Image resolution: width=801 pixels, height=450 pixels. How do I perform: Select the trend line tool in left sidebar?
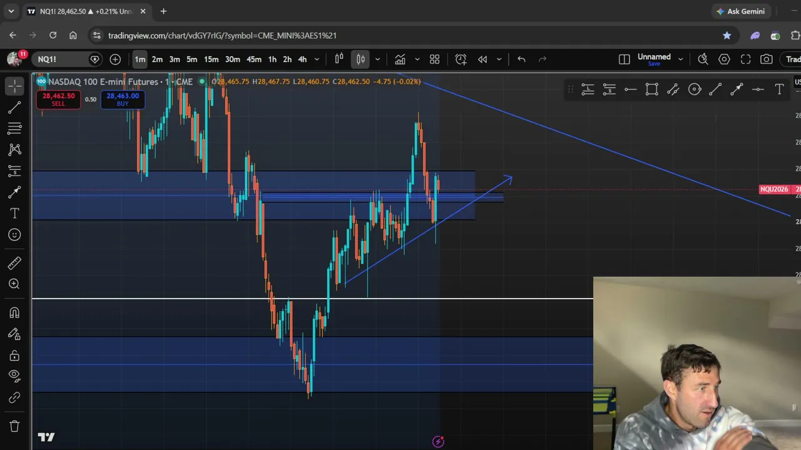click(x=14, y=107)
